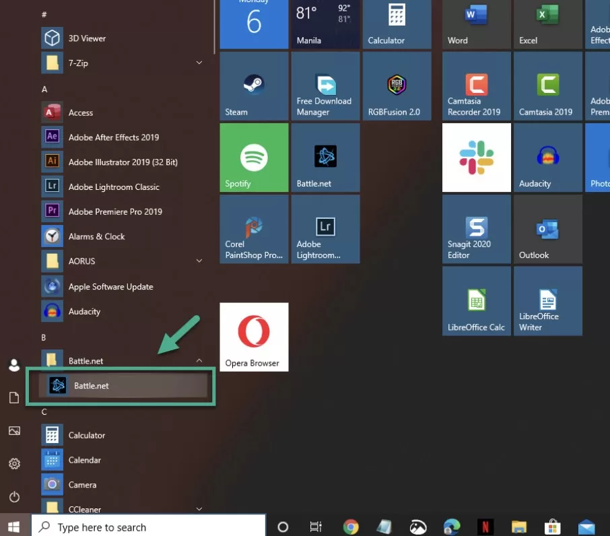Expand the 7-Zip folder
The height and width of the screenshot is (536, 610).
click(x=123, y=63)
